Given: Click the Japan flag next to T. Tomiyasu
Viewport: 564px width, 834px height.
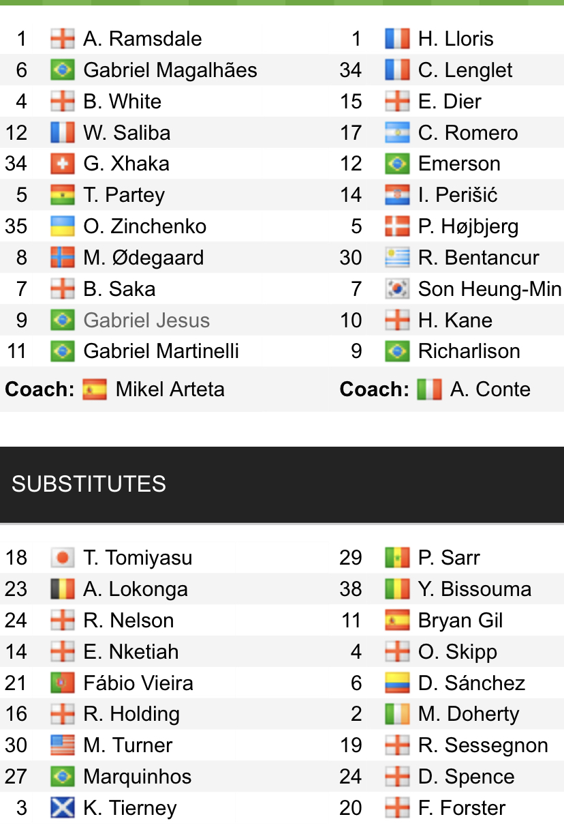Looking at the screenshot, I should pos(62,558).
